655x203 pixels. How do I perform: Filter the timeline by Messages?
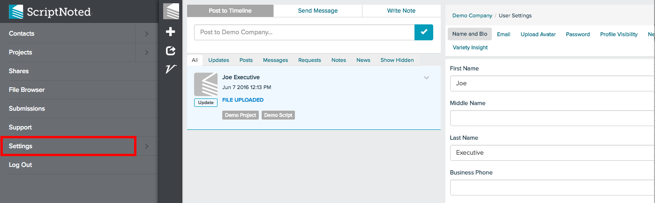click(x=276, y=60)
